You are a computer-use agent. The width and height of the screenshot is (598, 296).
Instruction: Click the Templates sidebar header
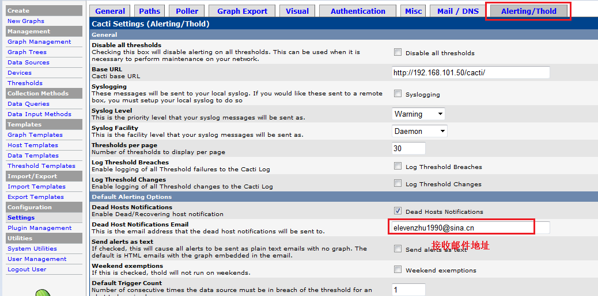click(x=44, y=124)
